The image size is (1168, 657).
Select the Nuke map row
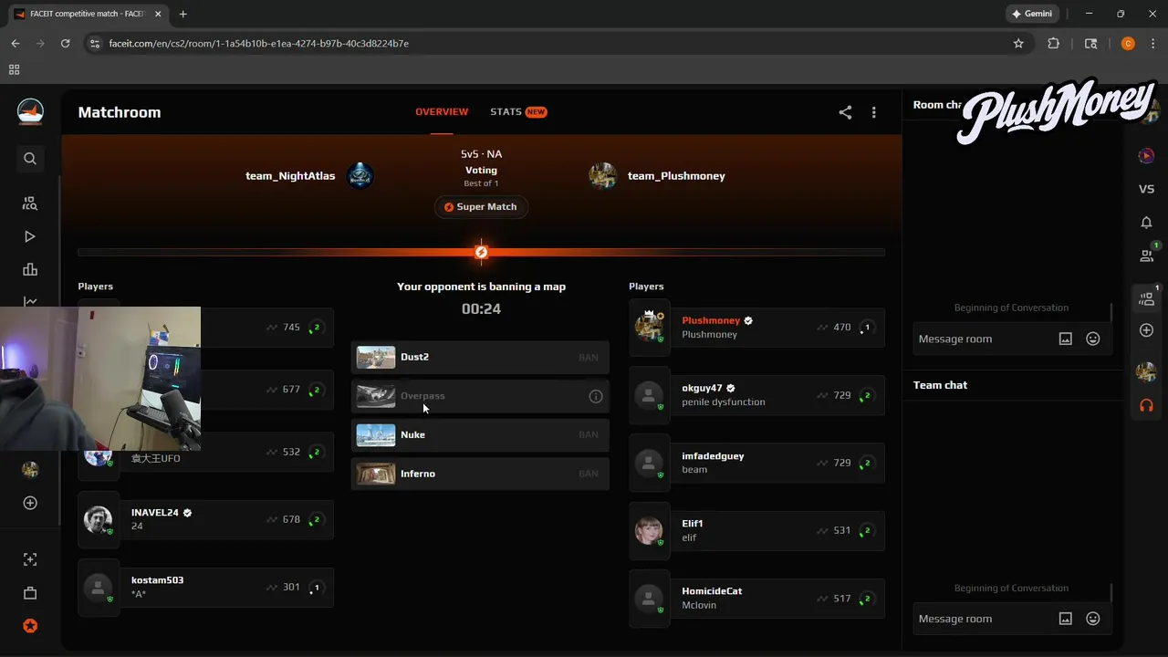coord(480,434)
